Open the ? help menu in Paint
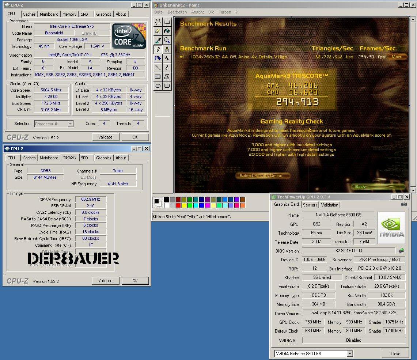Viewport: 417px width, 360px height. [x=236, y=12]
